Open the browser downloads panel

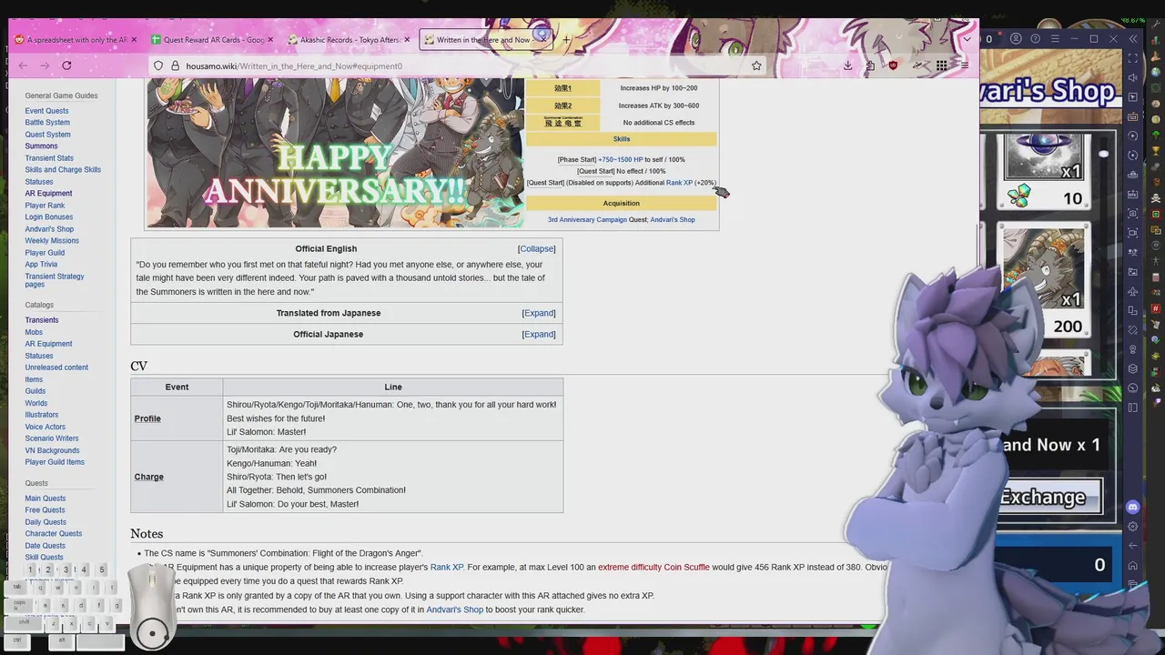tap(847, 65)
